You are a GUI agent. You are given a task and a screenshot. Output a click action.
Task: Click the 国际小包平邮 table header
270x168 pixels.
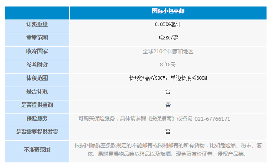[168, 11]
